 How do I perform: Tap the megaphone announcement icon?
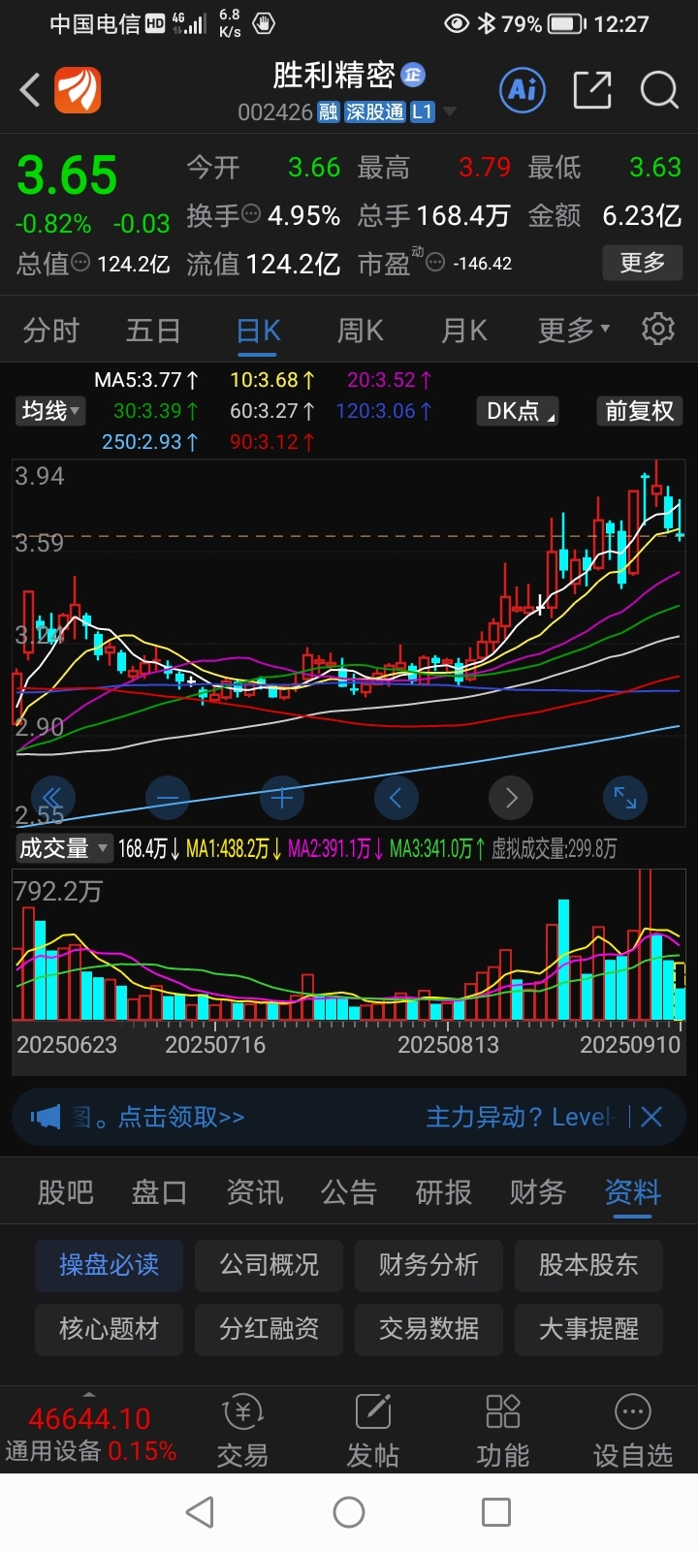46,1118
